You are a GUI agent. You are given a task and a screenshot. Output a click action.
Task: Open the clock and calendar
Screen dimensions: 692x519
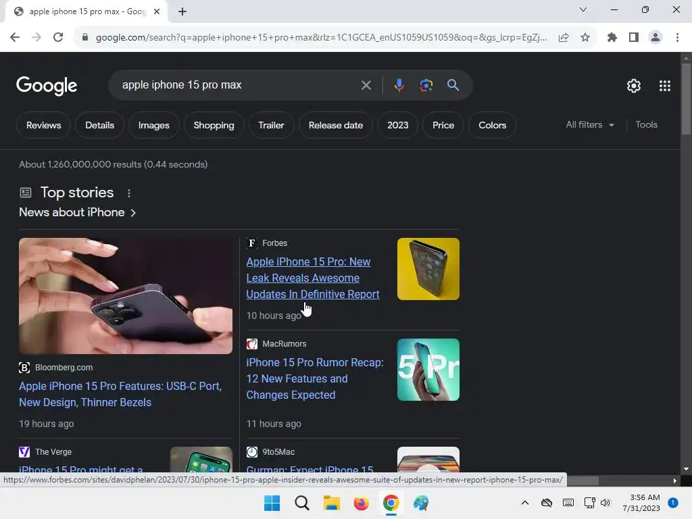[x=641, y=503]
